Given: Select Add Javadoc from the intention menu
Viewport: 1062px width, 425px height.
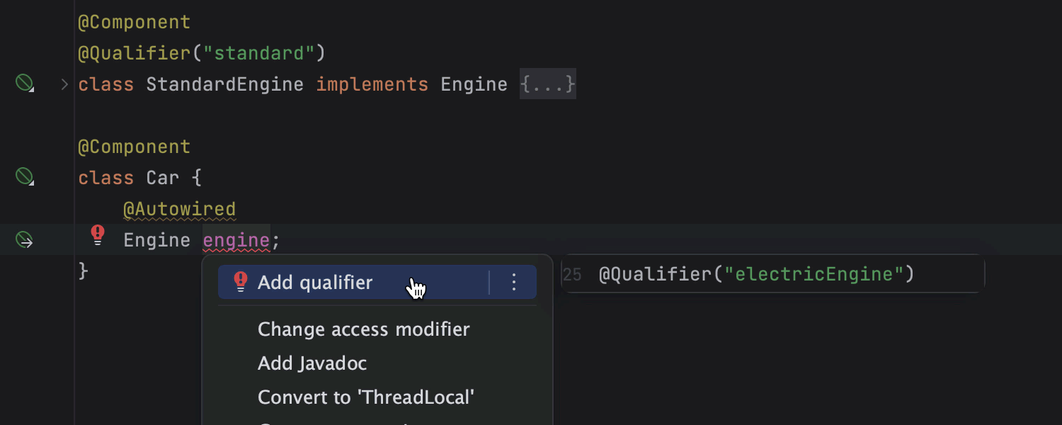Looking at the screenshot, I should pos(312,363).
